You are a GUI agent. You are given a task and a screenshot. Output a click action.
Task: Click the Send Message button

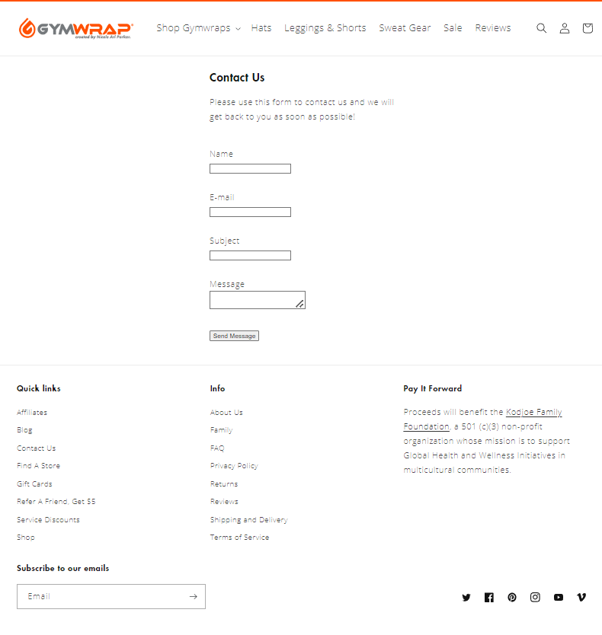pyautogui.click(x=234, y=336)
